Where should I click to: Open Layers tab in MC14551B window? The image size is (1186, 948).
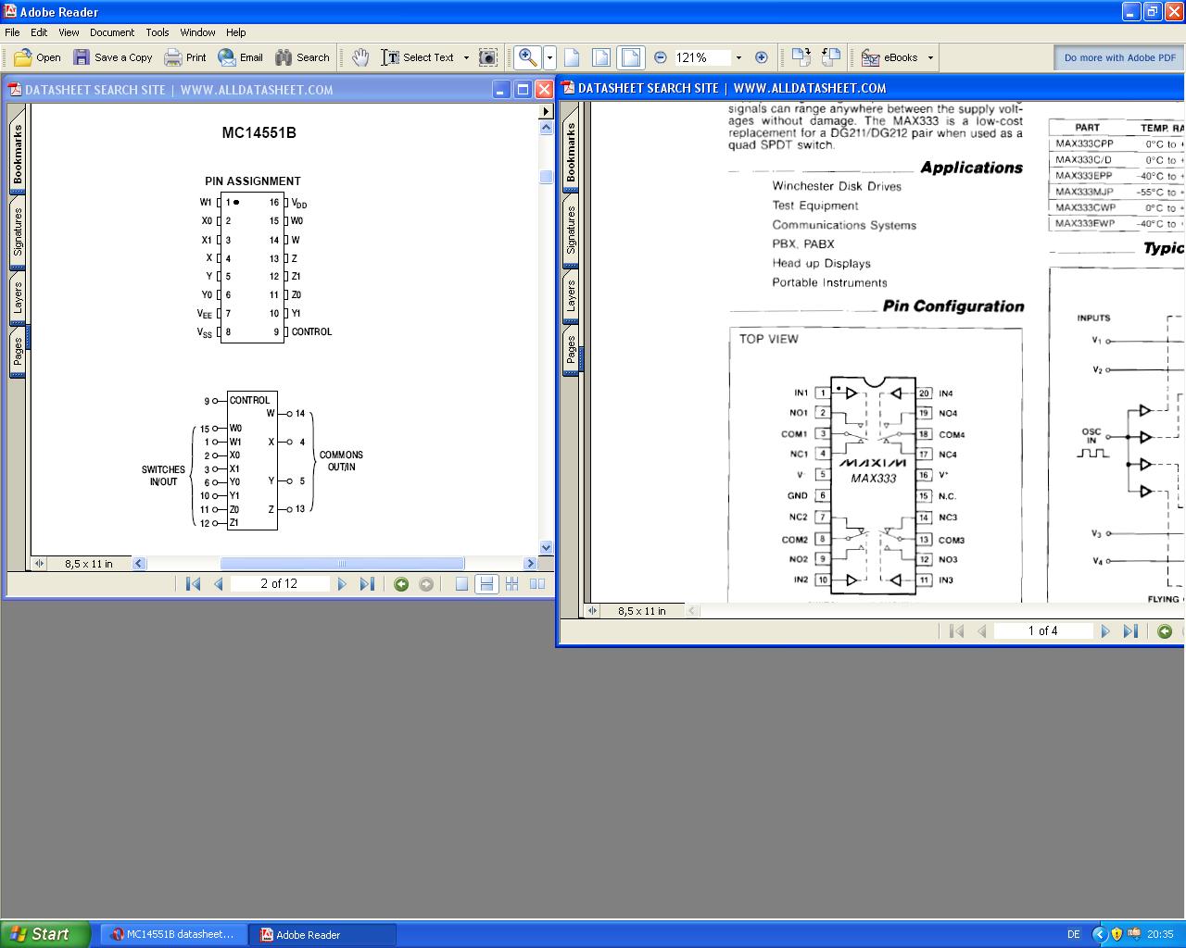[x=18, y=299]
